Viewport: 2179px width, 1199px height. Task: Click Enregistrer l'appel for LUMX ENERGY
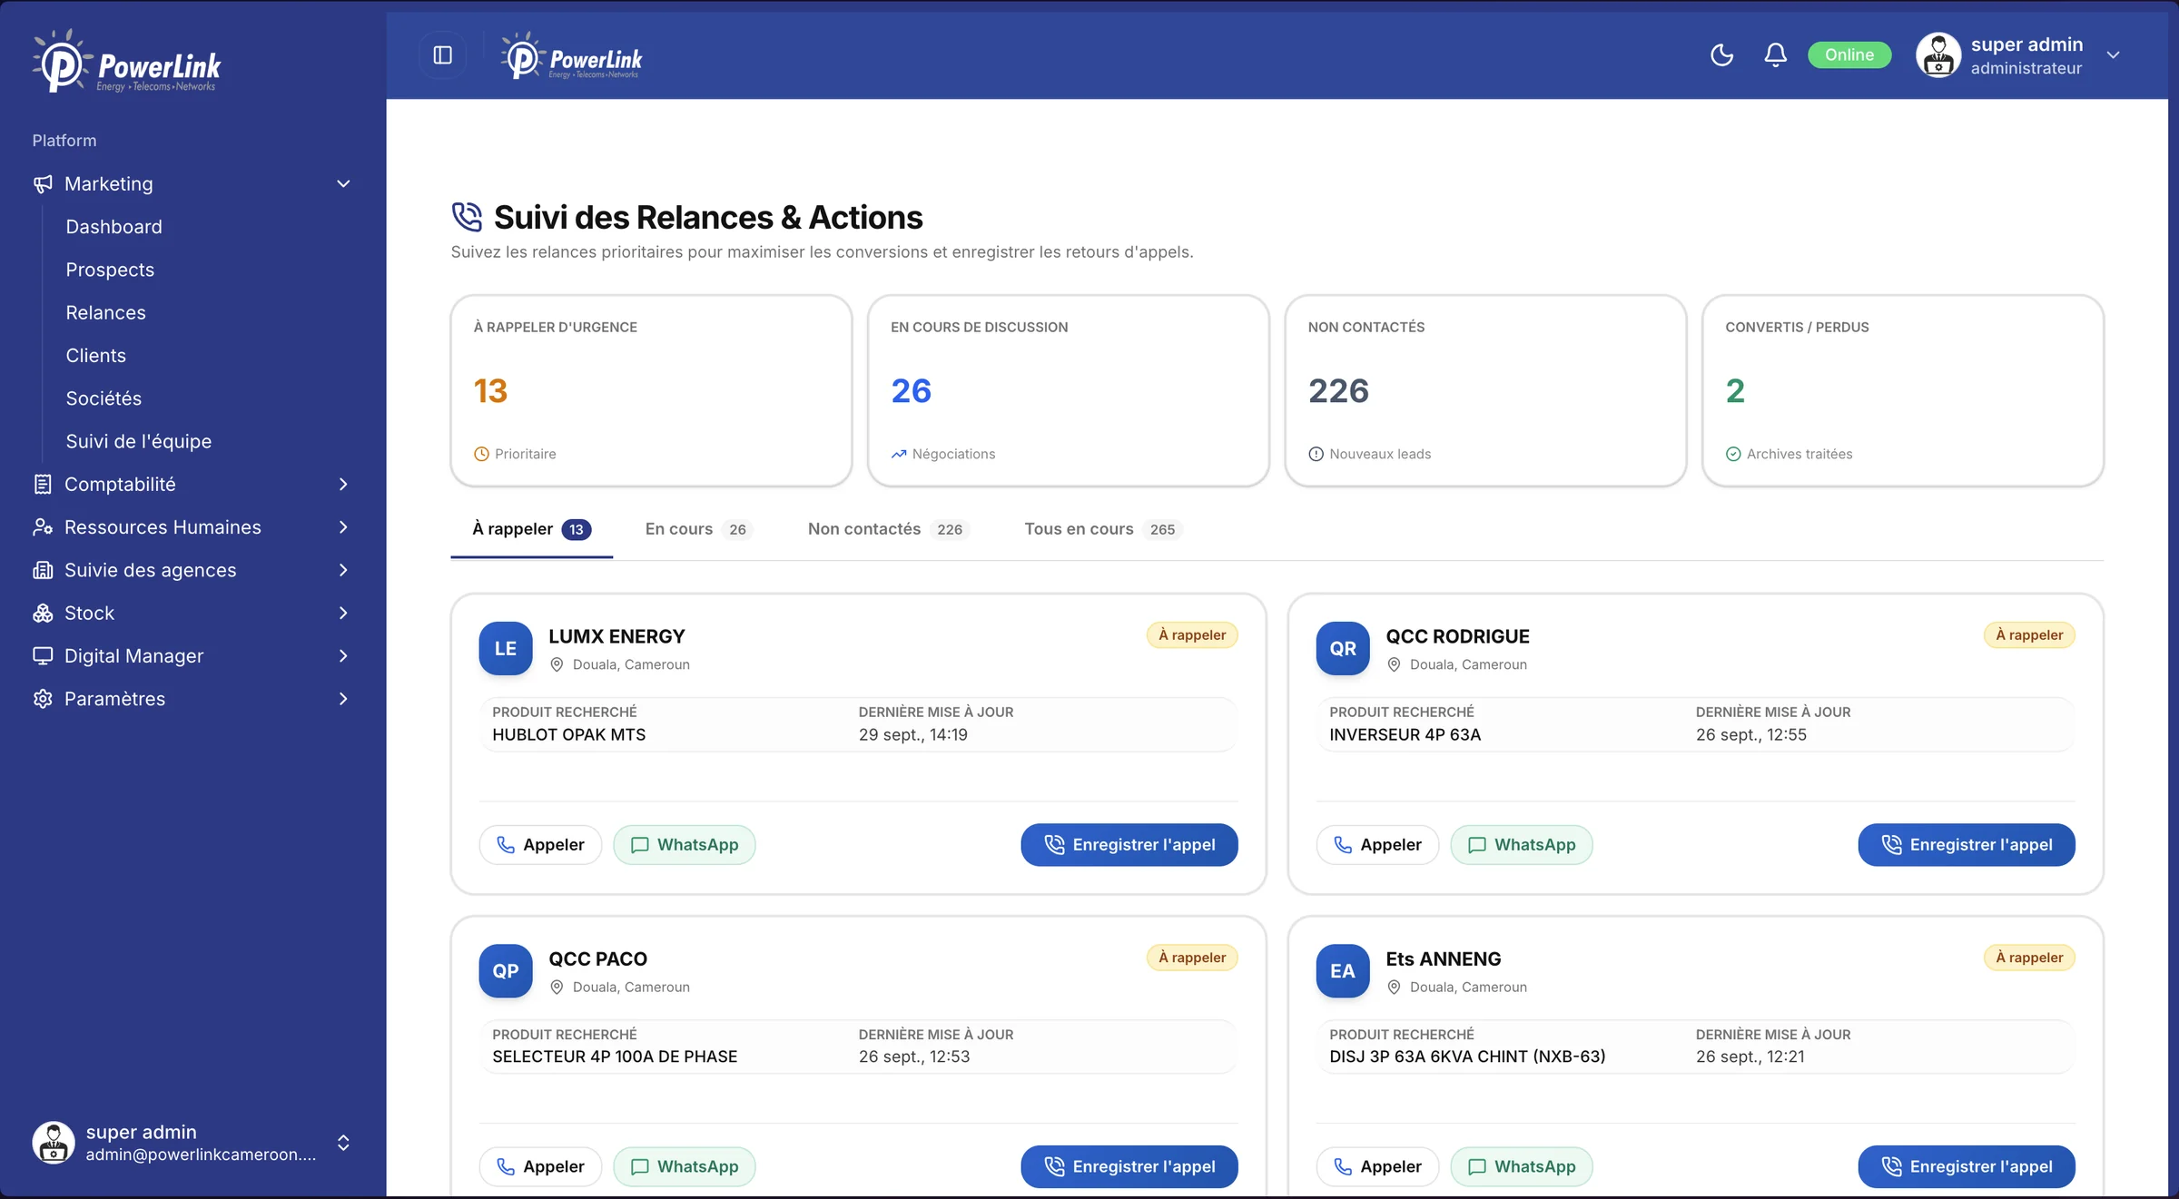tap(1129, 845)
